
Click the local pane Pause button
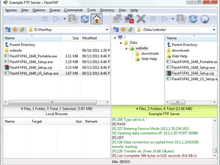45,19
